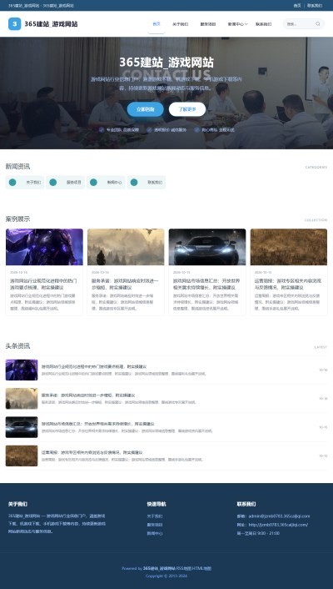The width and height of the screenshot is (333, 589).
Task: Open case card title starting 服务承诺
Action: coord(126,284)
